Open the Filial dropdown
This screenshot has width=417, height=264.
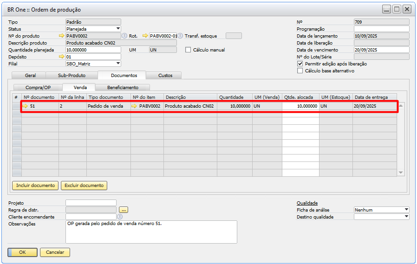118,64
